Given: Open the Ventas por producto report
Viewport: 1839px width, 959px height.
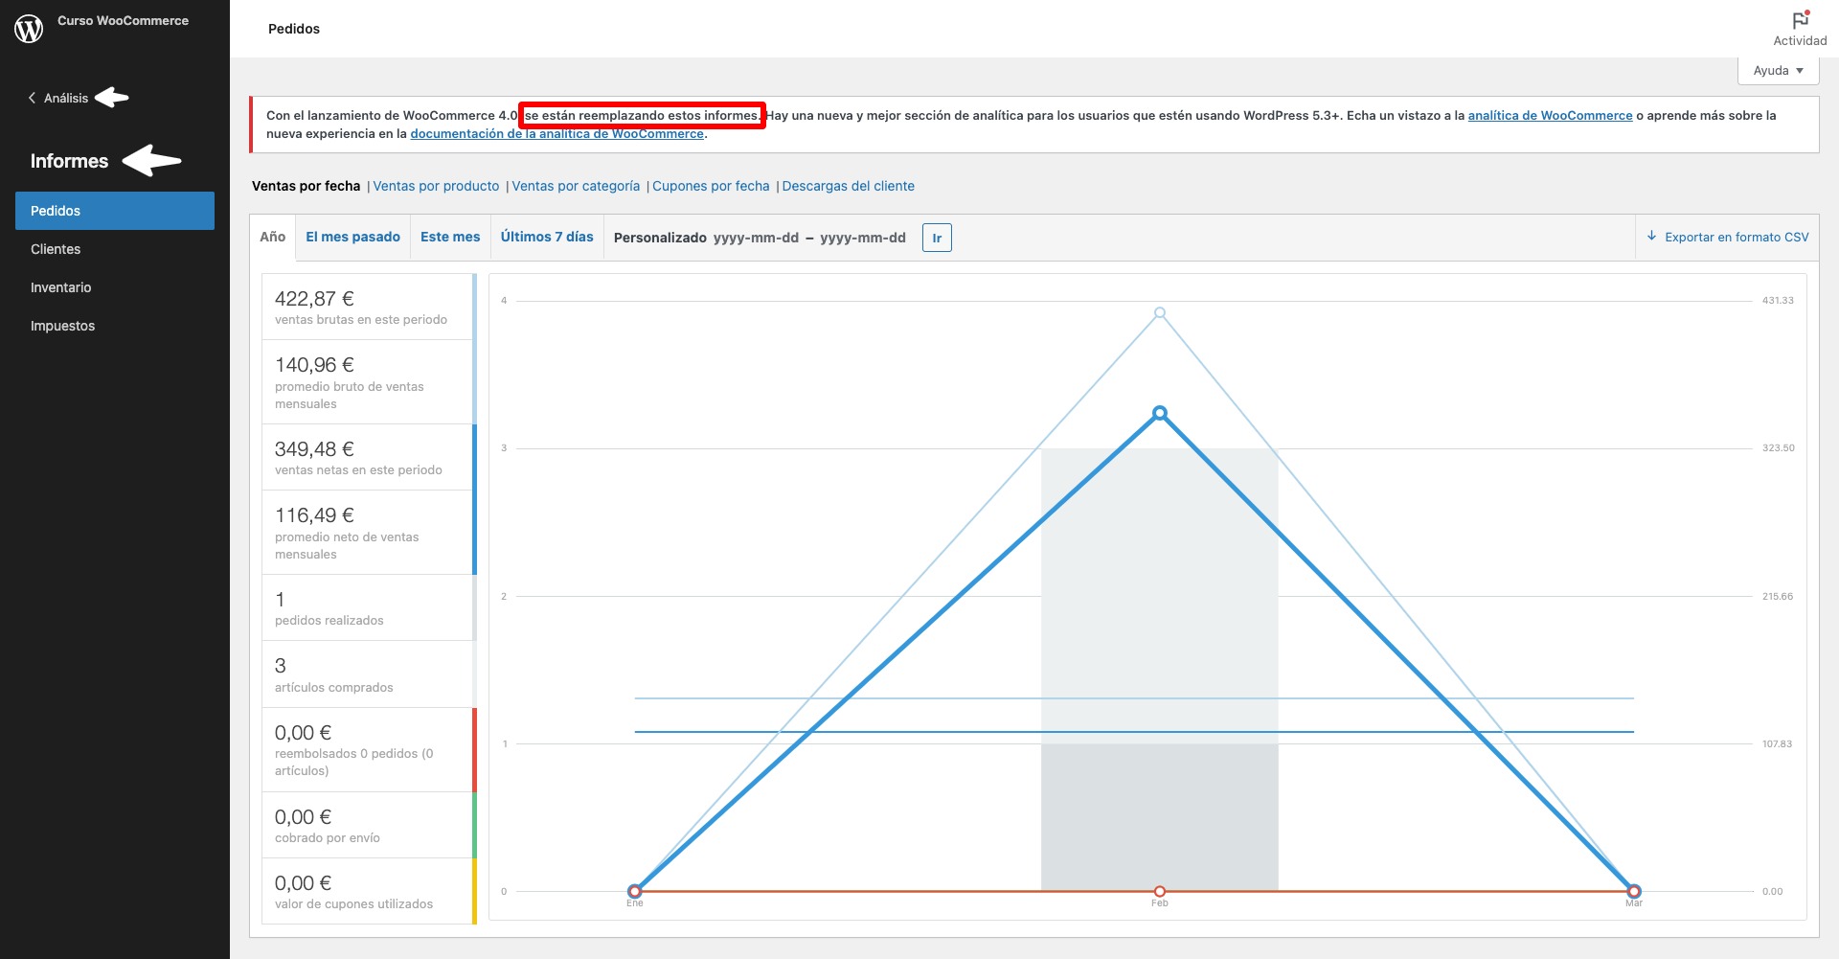Looking at the screenshot, I should (x=436, y=186).
